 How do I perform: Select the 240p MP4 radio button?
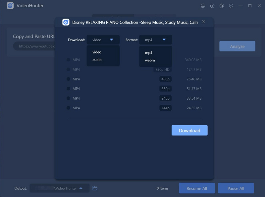pos(68,98)
